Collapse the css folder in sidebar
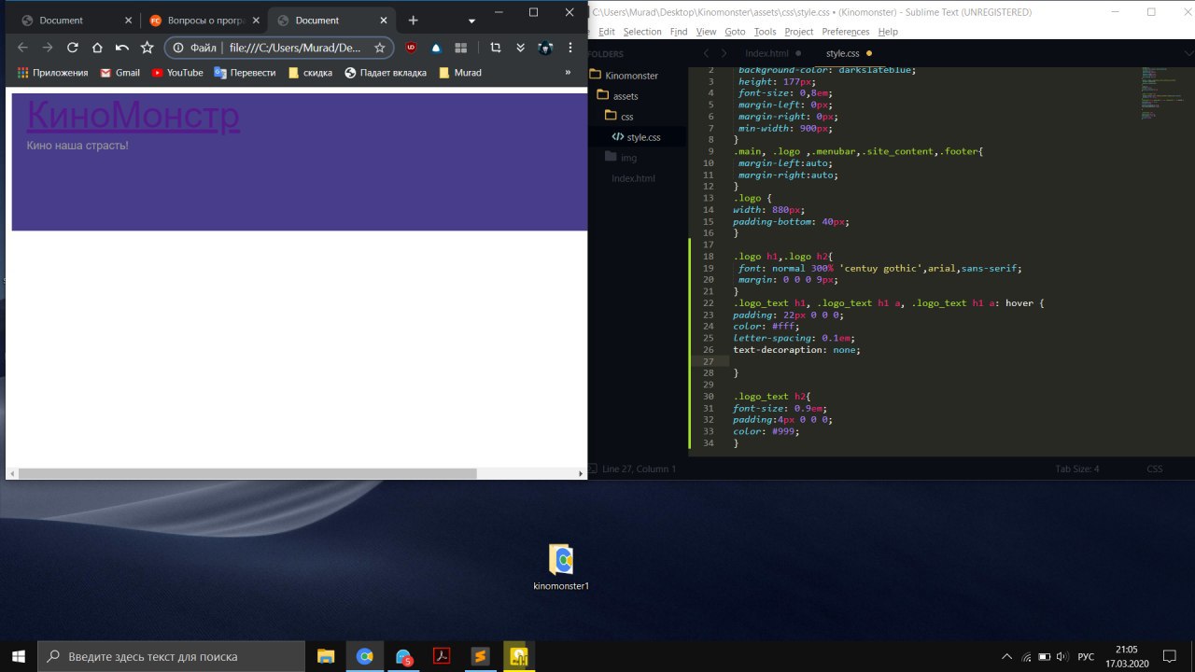 point(620,117)
